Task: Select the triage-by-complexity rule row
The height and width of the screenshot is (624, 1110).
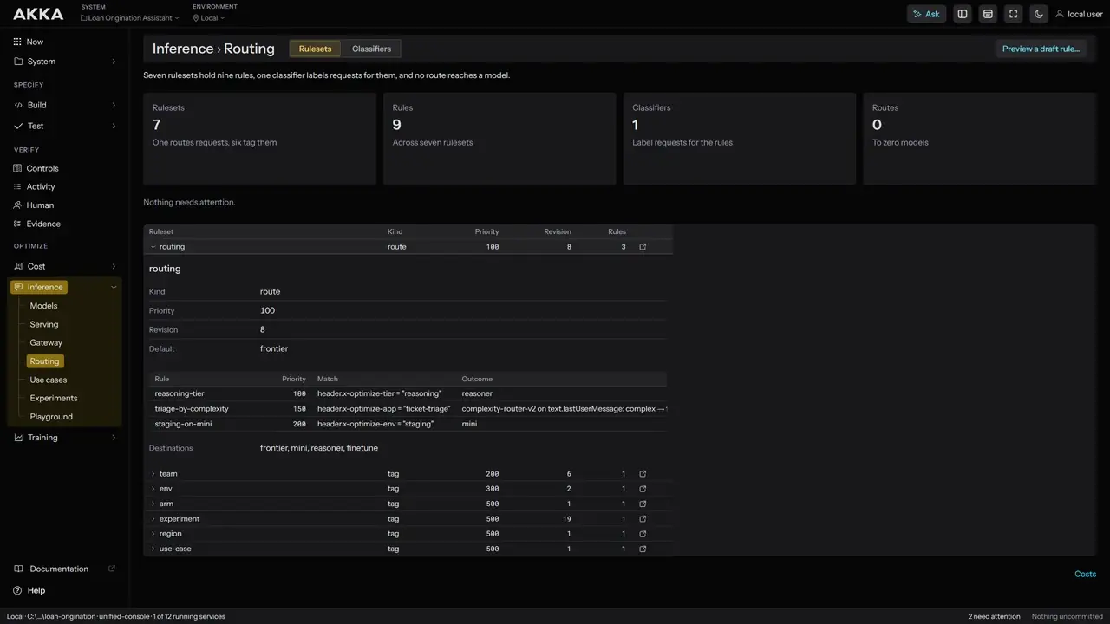Action: (x=408, y=409)
